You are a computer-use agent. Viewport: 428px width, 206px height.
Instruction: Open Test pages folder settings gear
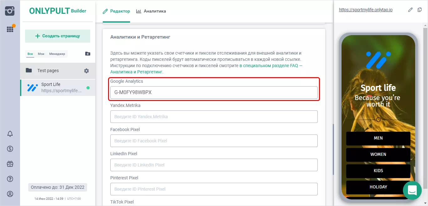(x=86, y=71)
